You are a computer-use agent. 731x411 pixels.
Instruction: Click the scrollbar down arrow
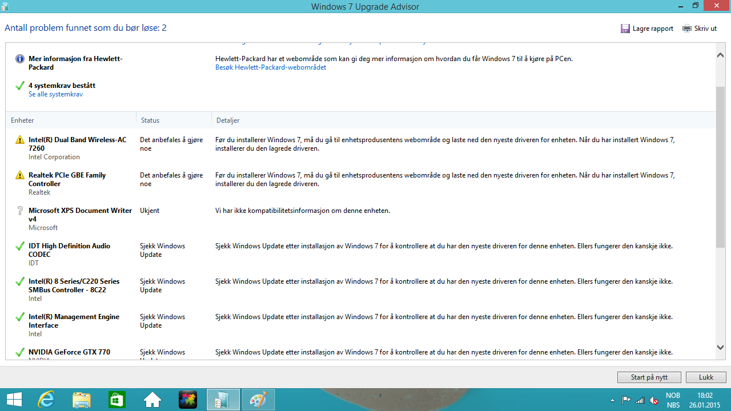tap(720, 347)
